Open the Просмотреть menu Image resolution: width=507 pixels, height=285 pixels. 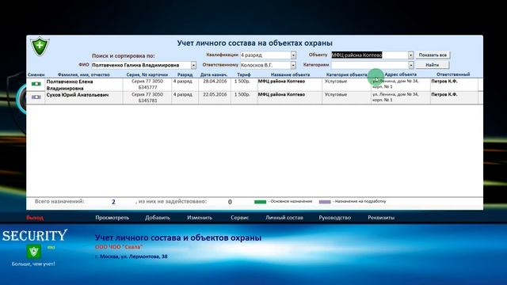click(x=112, y=218)
